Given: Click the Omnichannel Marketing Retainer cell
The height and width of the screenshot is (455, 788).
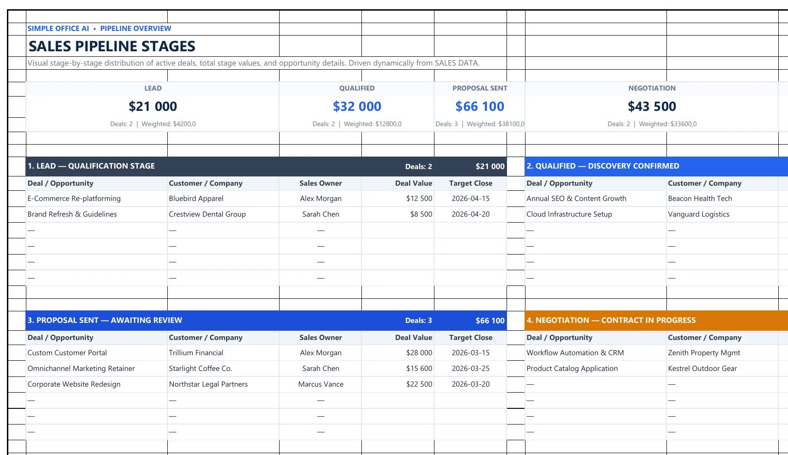Looking at the screenshot, I should point(97,369).
